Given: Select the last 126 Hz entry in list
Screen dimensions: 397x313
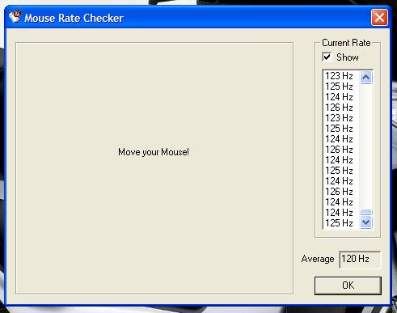Looking at the screenshot, I should point(339,192).
